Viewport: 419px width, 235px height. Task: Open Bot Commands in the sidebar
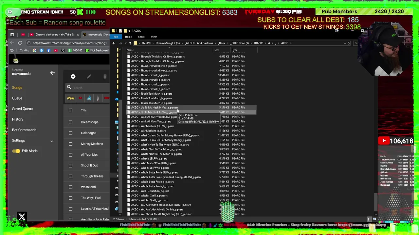(24, 130)
